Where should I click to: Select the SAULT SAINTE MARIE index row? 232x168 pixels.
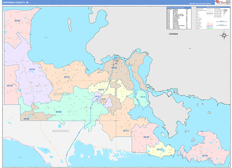(x=177, y=26)
